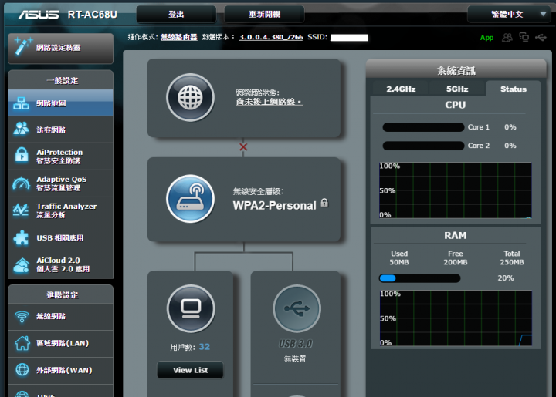556x397 pixels.
Task: Open AiProtection lock icon
Action: pos(22,156)
